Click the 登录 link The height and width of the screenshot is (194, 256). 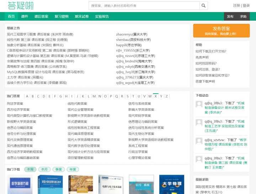pyautogui.click(x=246, y=6)
